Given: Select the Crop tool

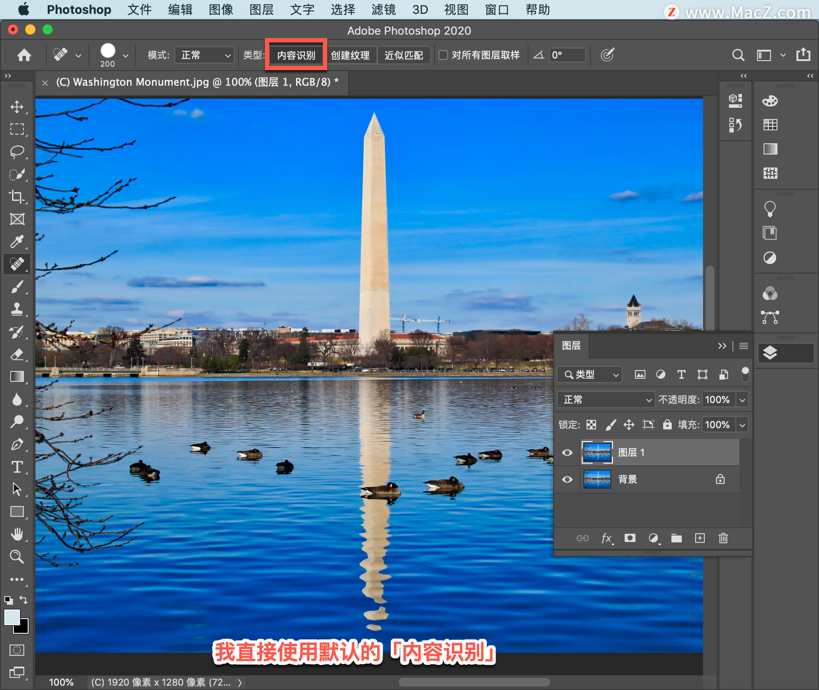Looking at the screenshot, I should [17, 197].
